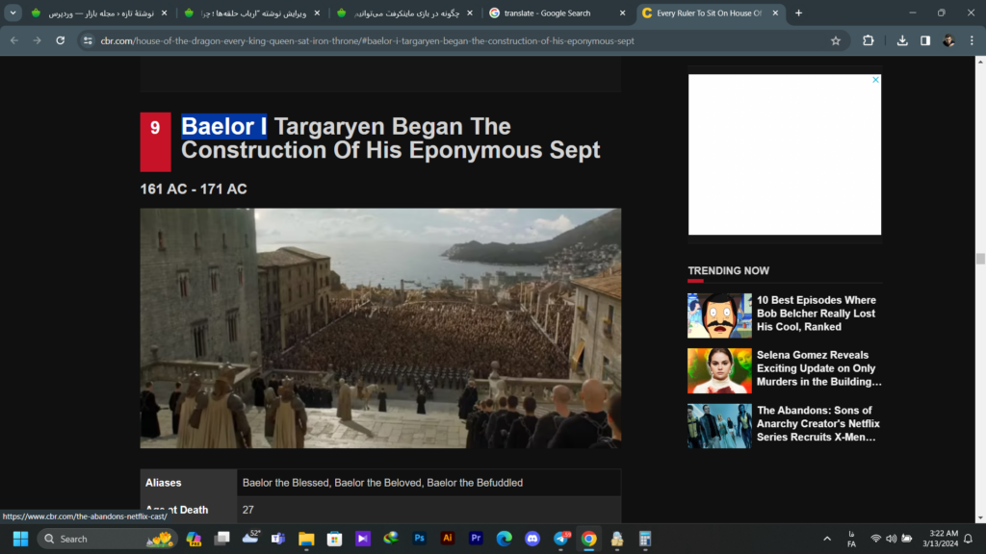Screen dimensions: 986x554
Task: Show hidden system tray icons
Action: [x=827, y=539]
